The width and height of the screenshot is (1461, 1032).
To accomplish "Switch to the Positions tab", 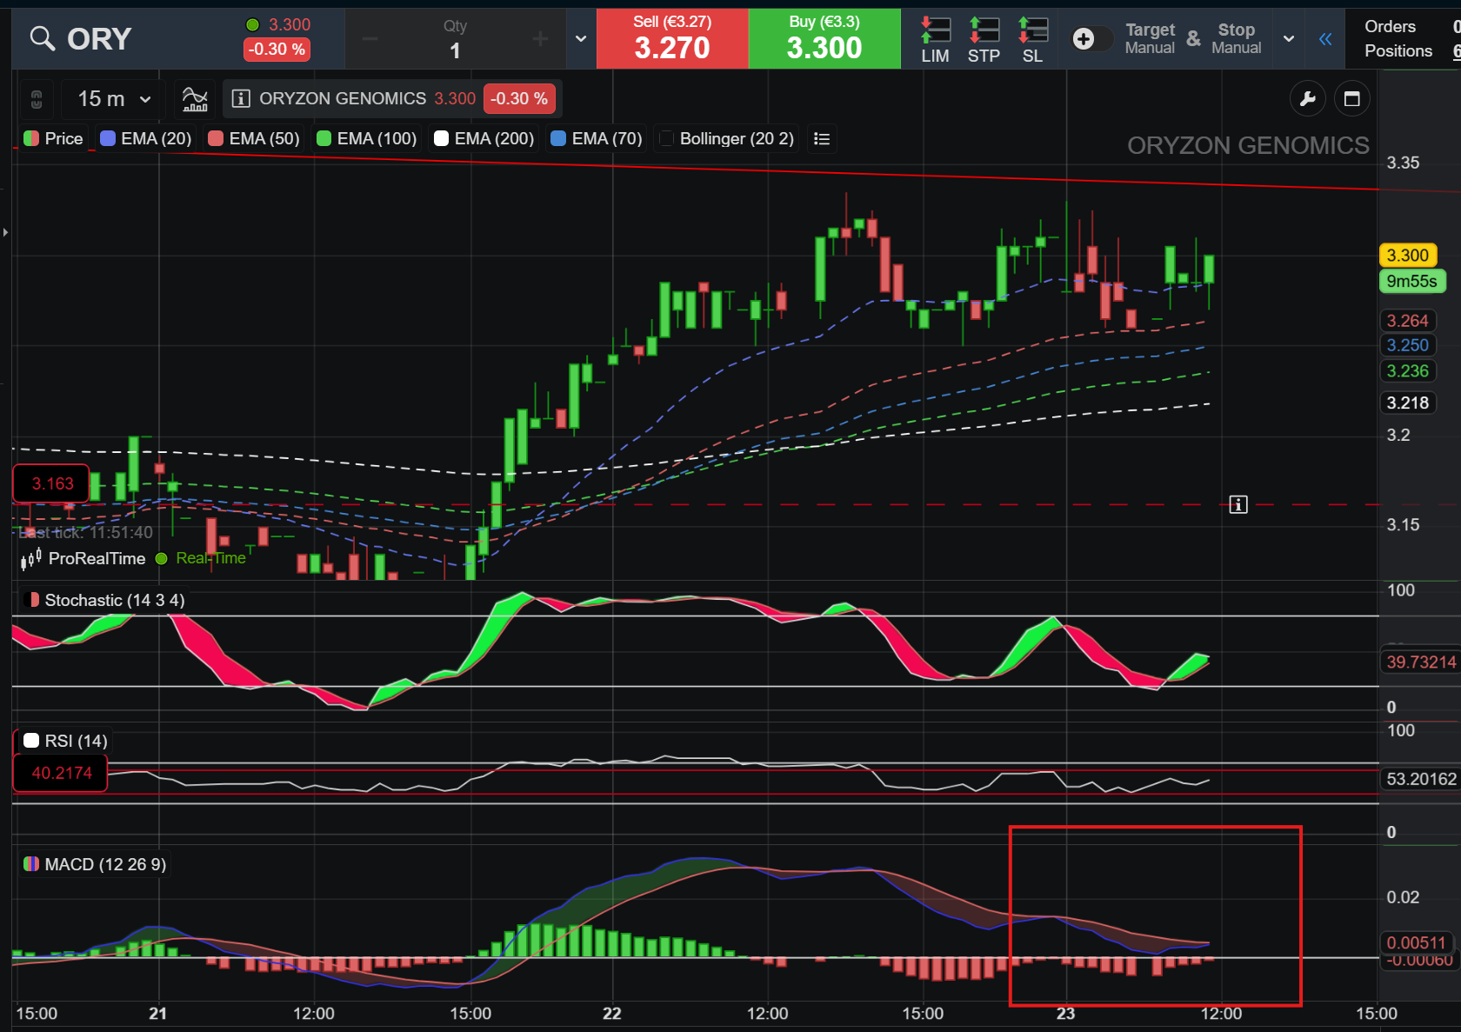I will click(x=1397, y=50).
